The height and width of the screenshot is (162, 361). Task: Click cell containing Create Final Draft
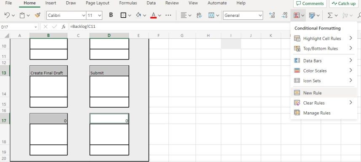(48, 71)
